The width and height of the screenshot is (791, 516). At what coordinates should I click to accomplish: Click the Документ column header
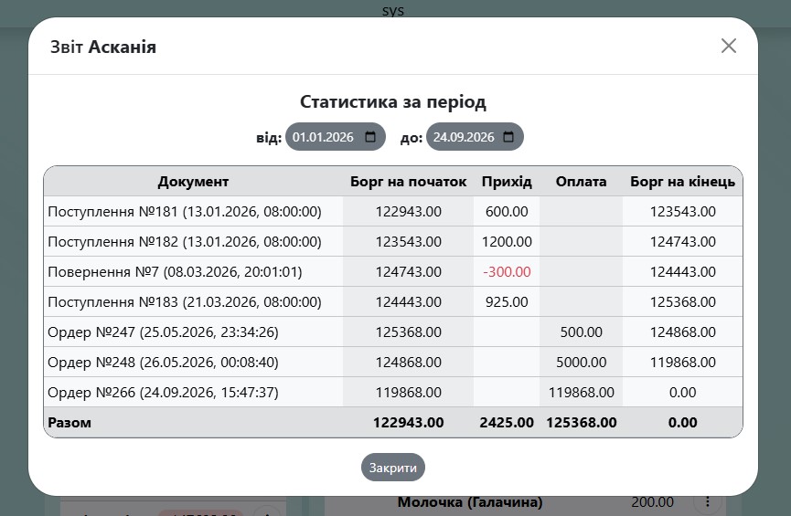pos(193,182)
